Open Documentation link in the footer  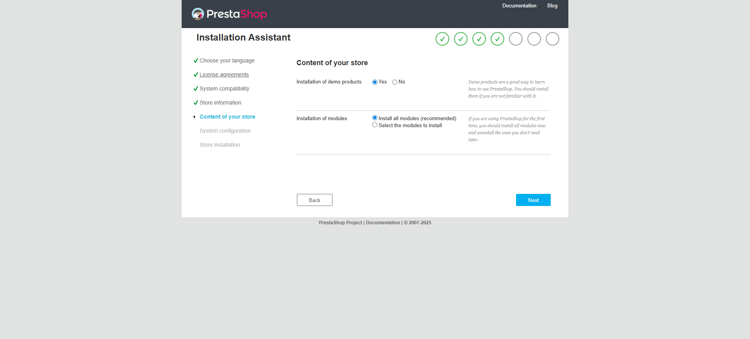[x=383, y=223]
